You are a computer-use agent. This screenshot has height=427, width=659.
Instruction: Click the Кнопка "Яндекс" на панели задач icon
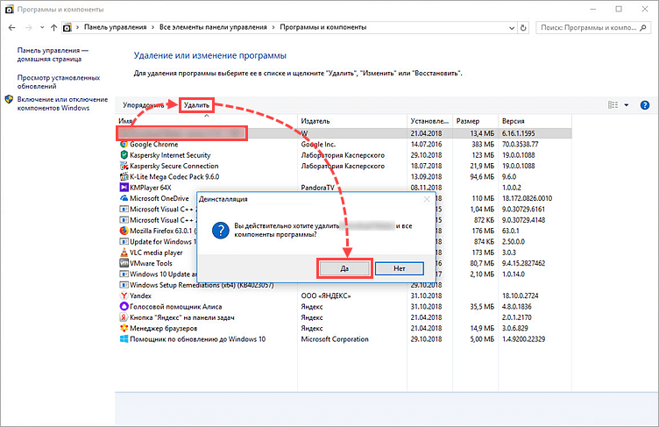point(124,317)
